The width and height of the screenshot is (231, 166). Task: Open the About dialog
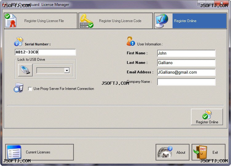point(172,152)
